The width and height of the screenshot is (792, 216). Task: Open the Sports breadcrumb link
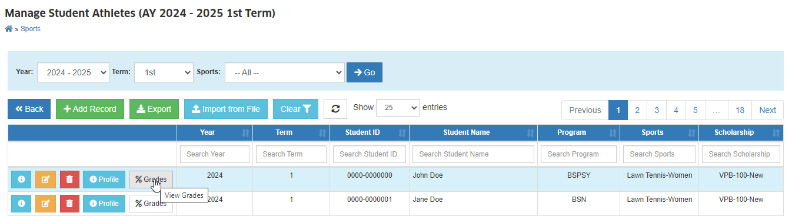click(x=31, y=28)
